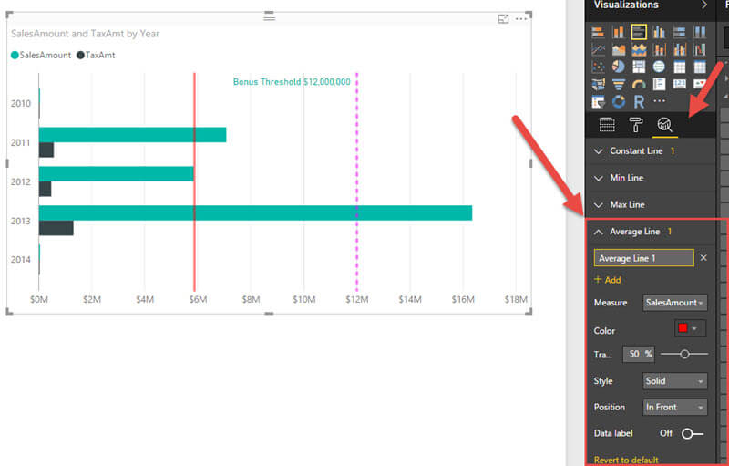Select the Table visual
The image size is (729, 466).
point(679,67)
